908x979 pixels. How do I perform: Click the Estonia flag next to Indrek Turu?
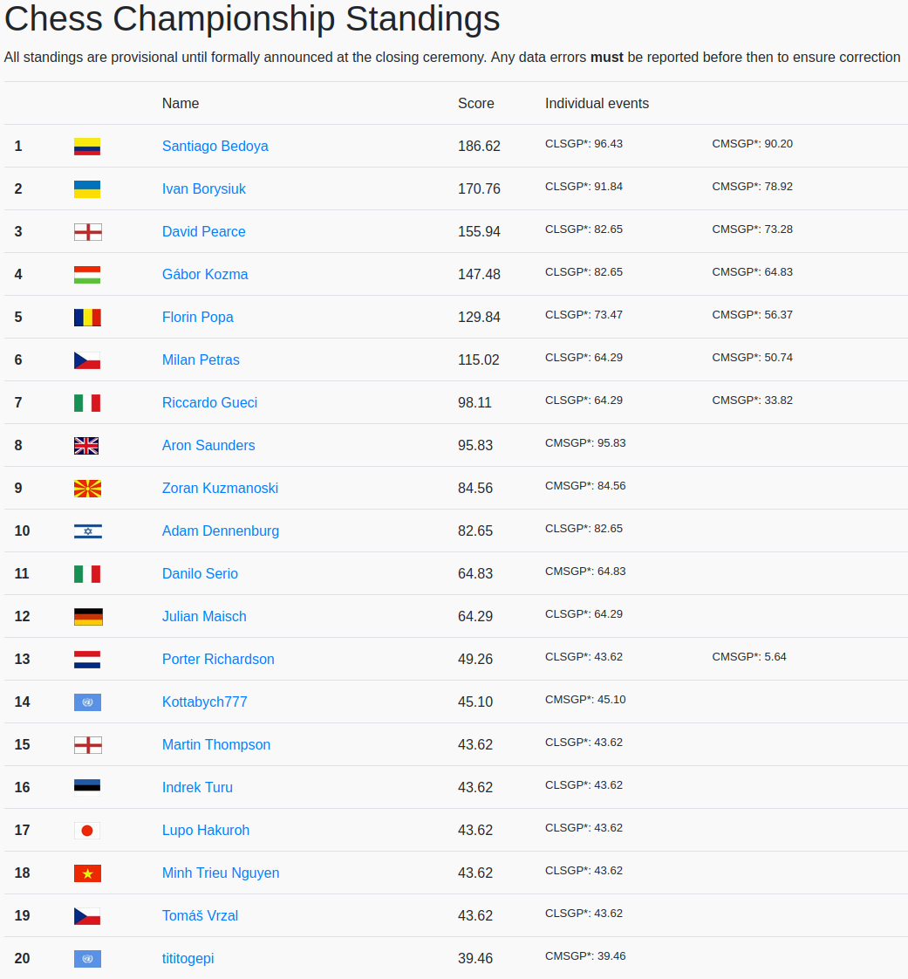pos(87,788)
